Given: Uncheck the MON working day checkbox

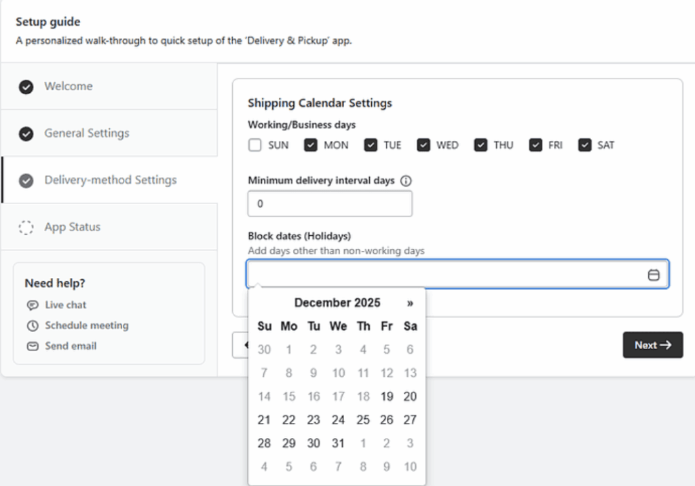Looking at the screenshot, I should click(x=311, y=145).
